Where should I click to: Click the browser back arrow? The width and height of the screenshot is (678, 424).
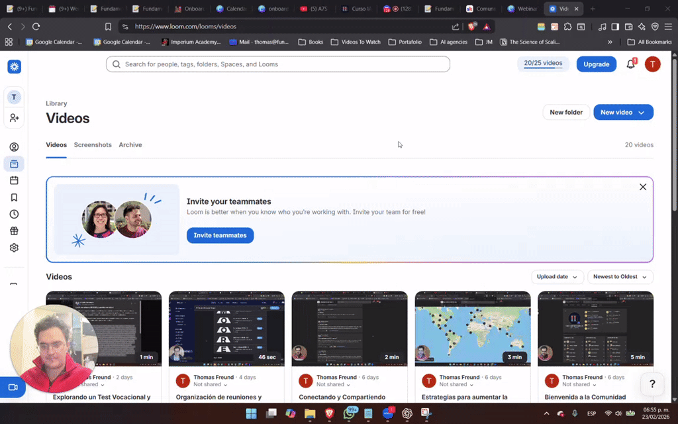click(9, 26)
